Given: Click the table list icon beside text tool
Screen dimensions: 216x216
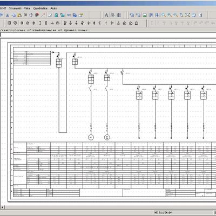Looking at the screenshot, I should [x=119, y=15].
